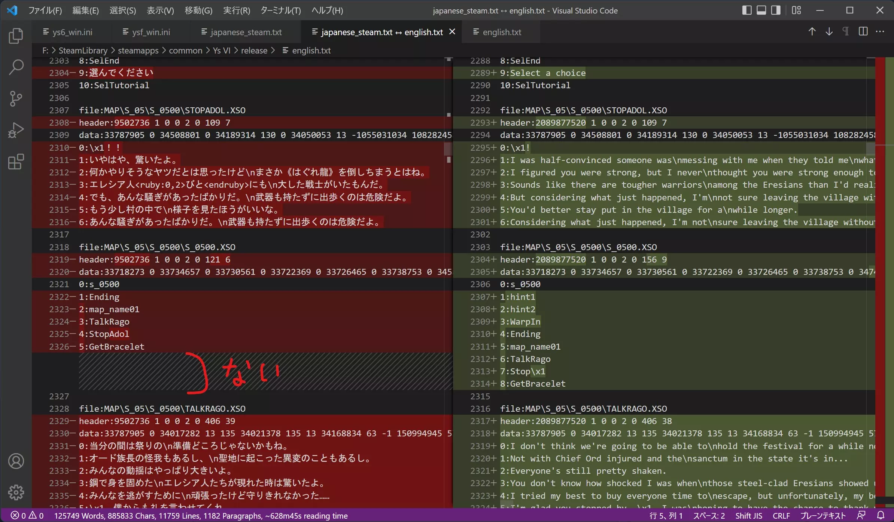Open CRLF end-of-line selector

[x=781, y=516]
